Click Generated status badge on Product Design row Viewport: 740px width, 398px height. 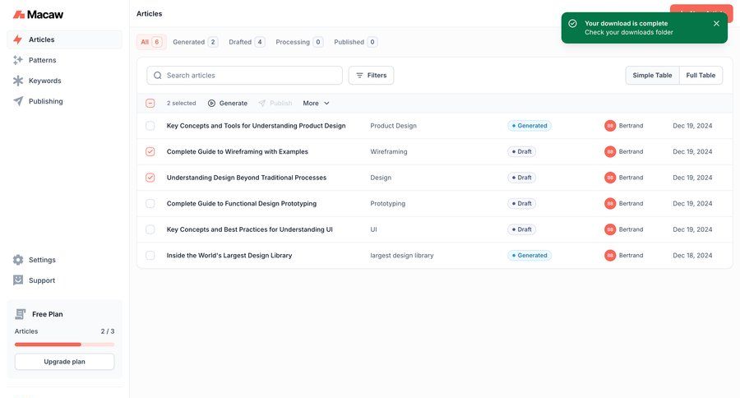click(x=530, y=126)
